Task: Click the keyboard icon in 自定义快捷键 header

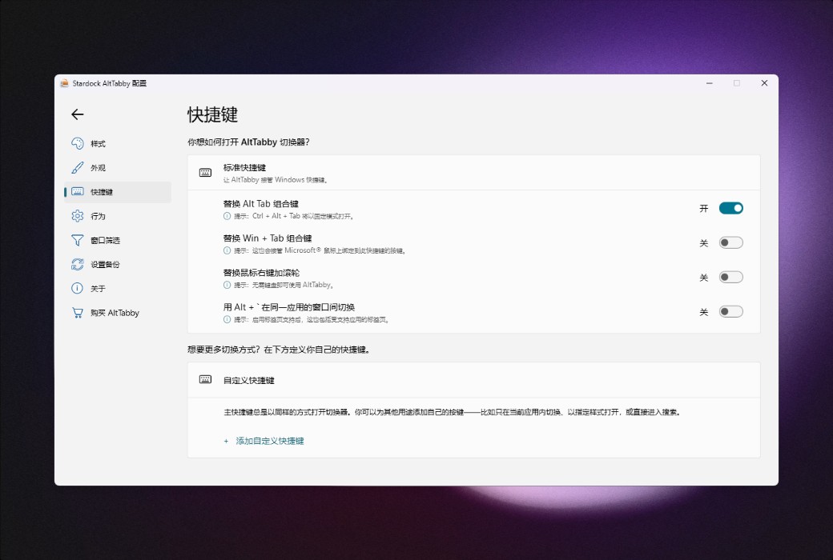Action: point(205,379)
